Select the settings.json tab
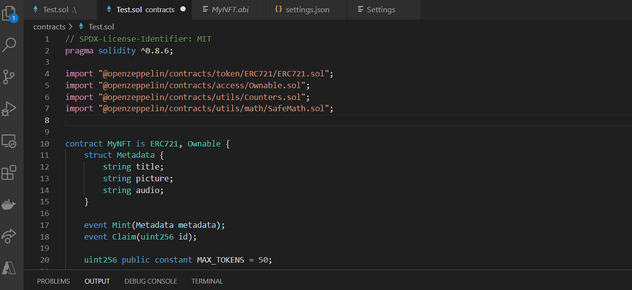Screen dimensions: 632x290 click(x=306, y=9)
